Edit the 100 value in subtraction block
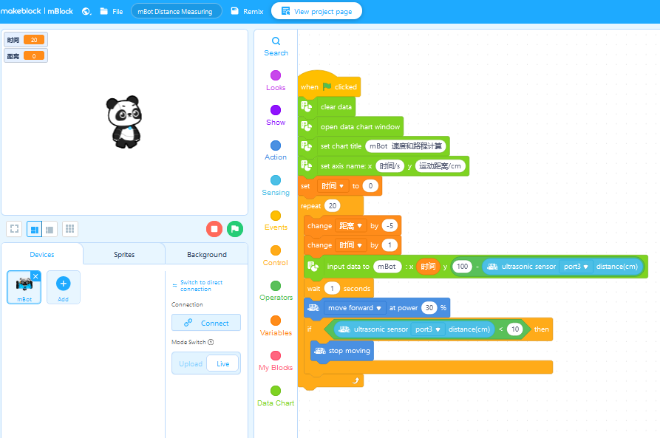 pos(462,267)
